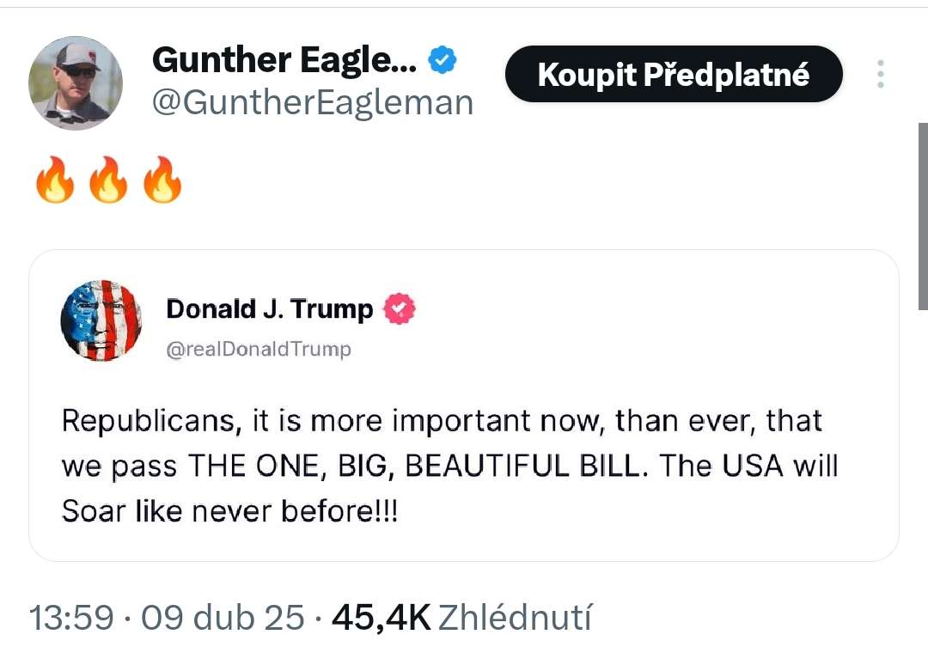Click the Donald J. Trump name
The height and width of the screenshot is (665, 928).
click(x=269, y=308)
